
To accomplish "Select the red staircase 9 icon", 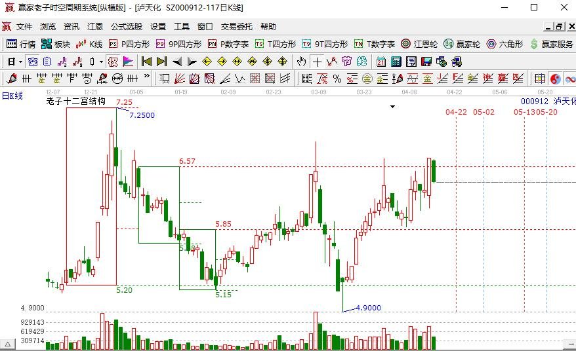I will click(x=77, y=62).
